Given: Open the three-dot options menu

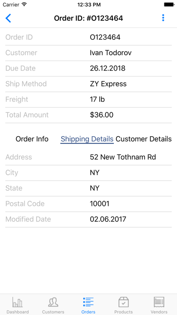Looking at the screenshot, I should (x=163, y=18).
